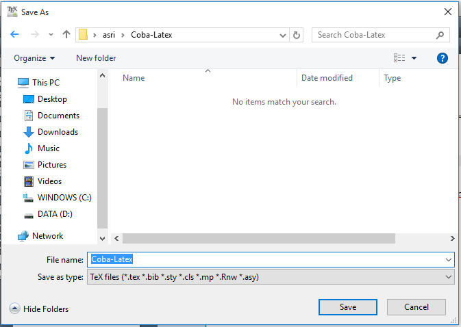Close the Save As dialog

pos(448,12)
